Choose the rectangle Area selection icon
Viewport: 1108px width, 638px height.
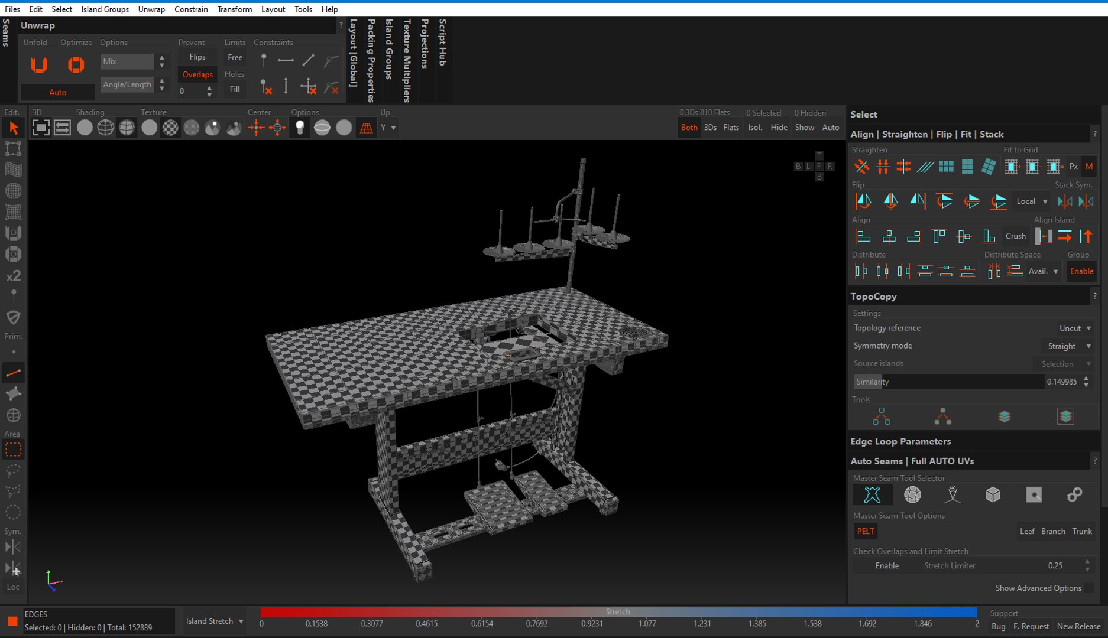13,450
